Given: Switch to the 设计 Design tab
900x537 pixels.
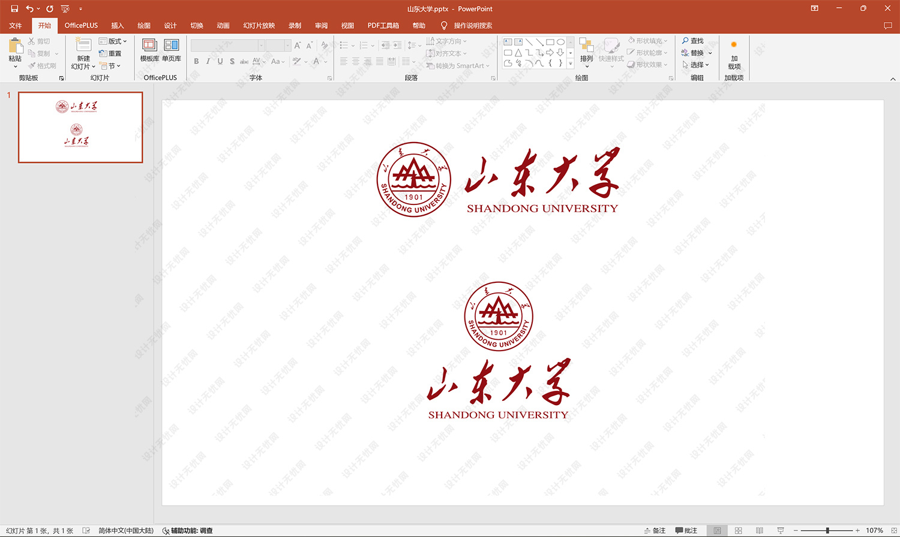Looking at the screenshot, I should point(170,26).
